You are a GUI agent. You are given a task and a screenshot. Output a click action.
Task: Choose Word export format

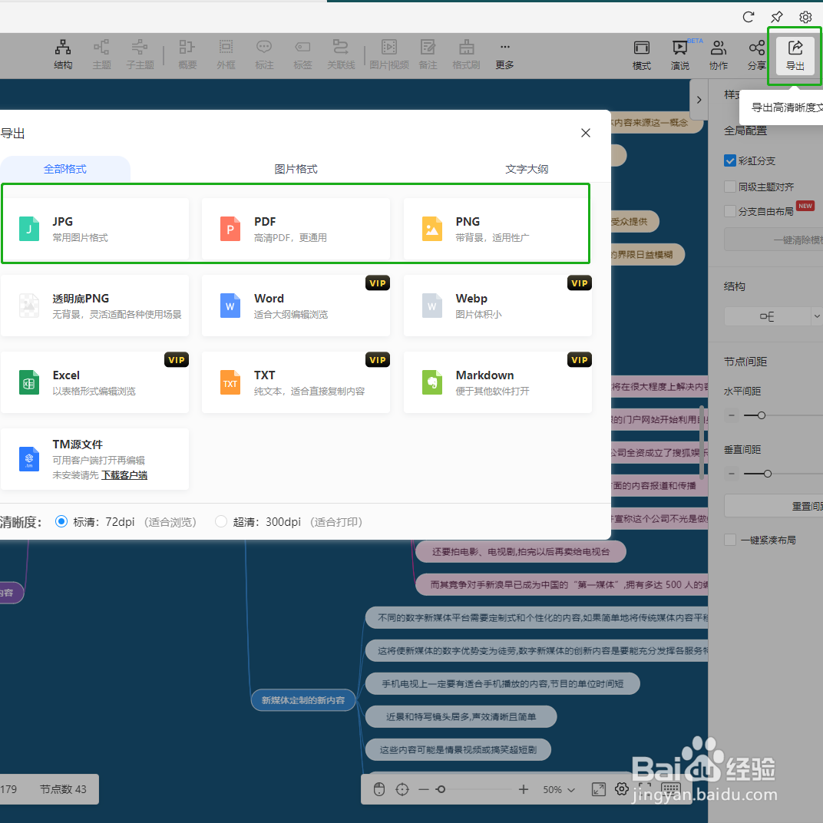click(296, 306)
